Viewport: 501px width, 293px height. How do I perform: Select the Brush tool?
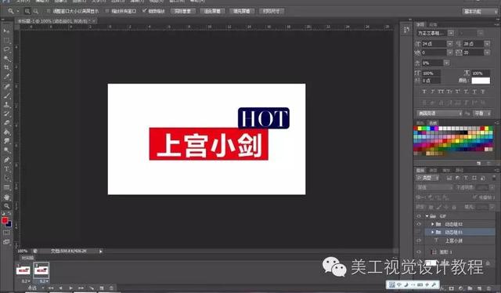click(x=6, y=96)
